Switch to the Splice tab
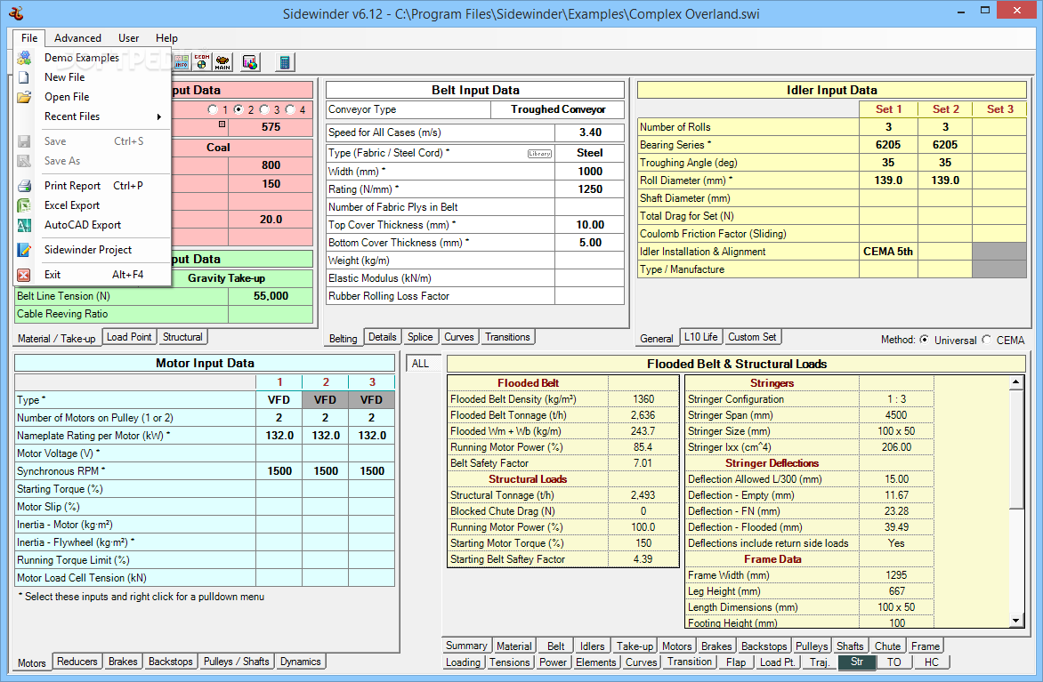Viewport: 1043px width, 682px height. click(420, 337)
